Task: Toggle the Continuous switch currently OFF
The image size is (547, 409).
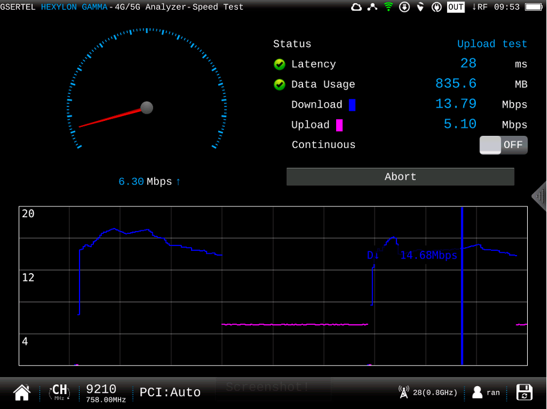Action: [x=503, y=145]
